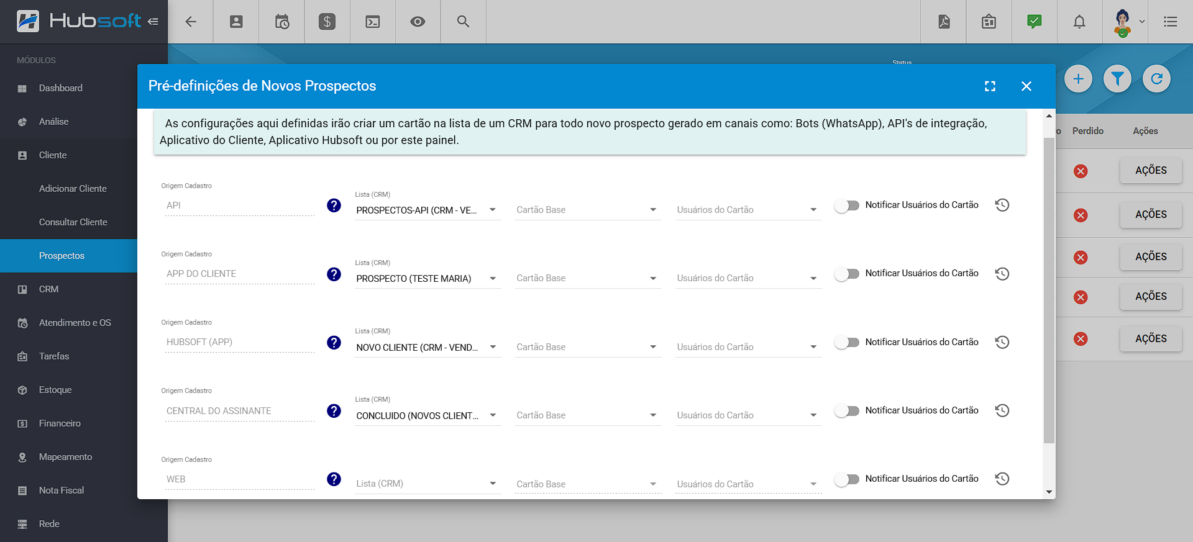The image size is (1193, 542).
Task: Click the first AÇÕES button in table
Action: tap(1151, 171)
